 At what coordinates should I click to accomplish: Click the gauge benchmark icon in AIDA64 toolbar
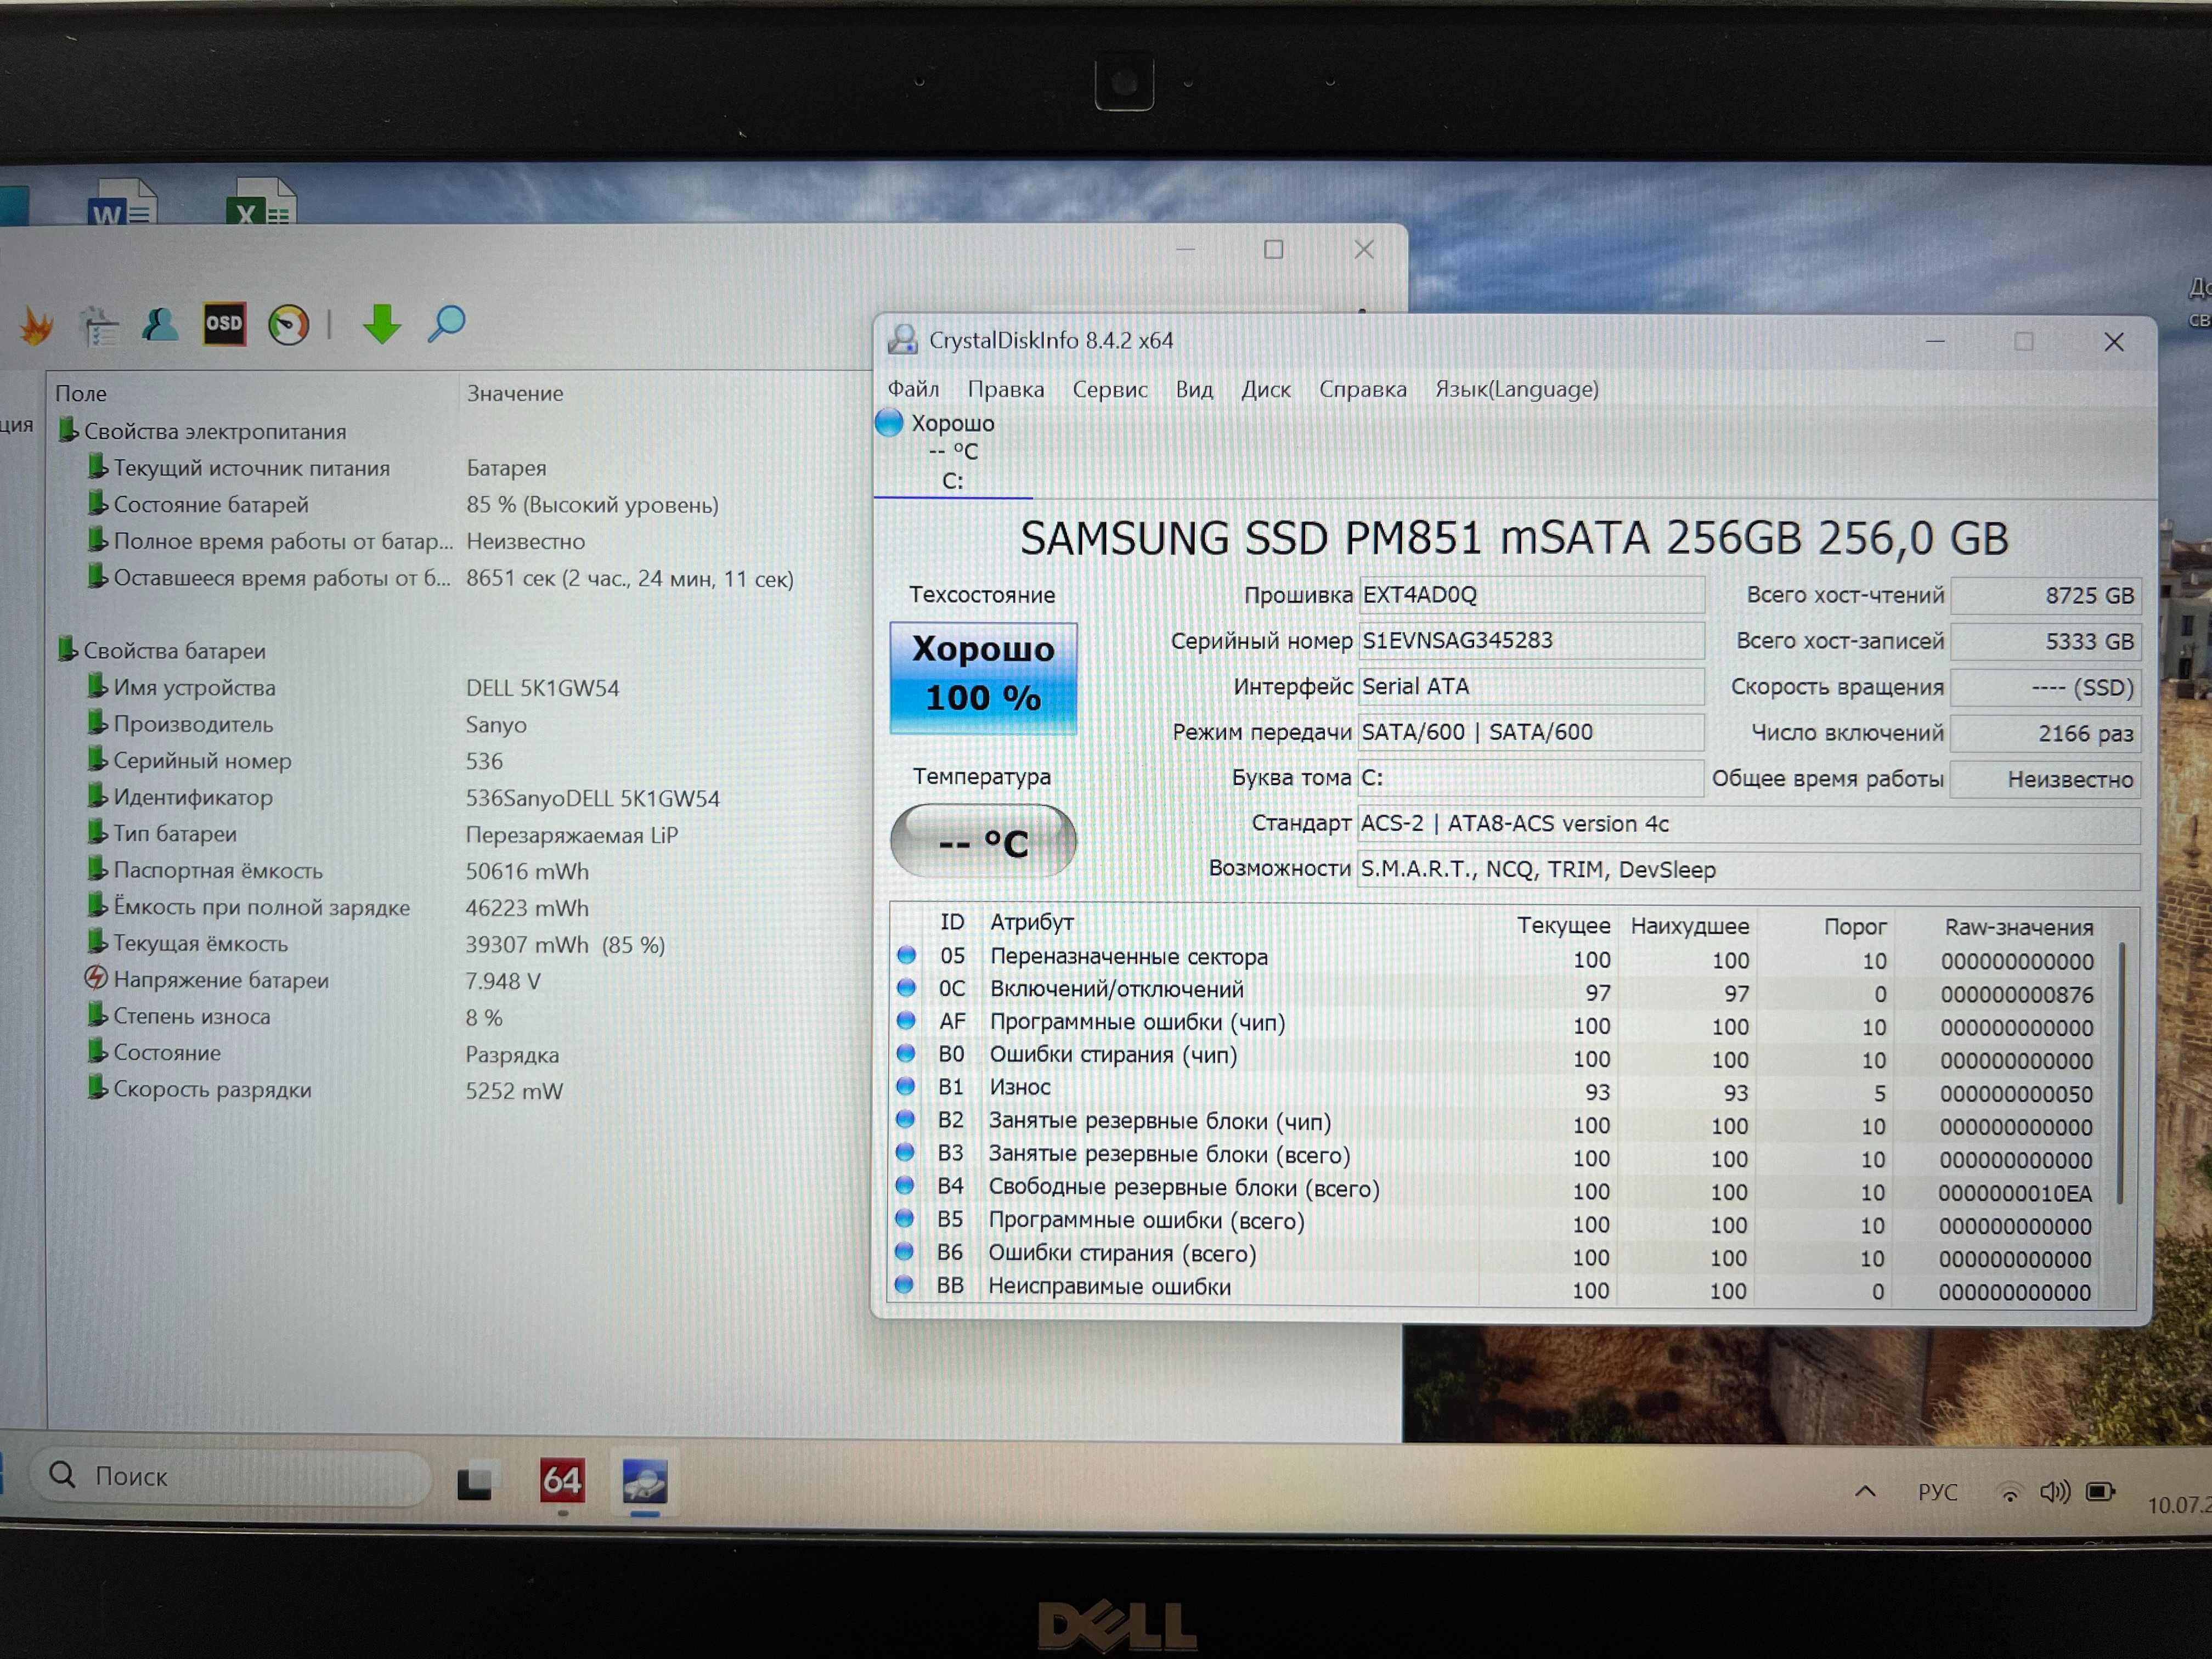tap(289, 325)
